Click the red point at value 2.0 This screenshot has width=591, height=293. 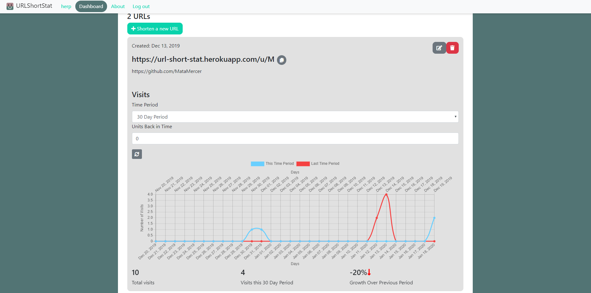tap(377, 218)
